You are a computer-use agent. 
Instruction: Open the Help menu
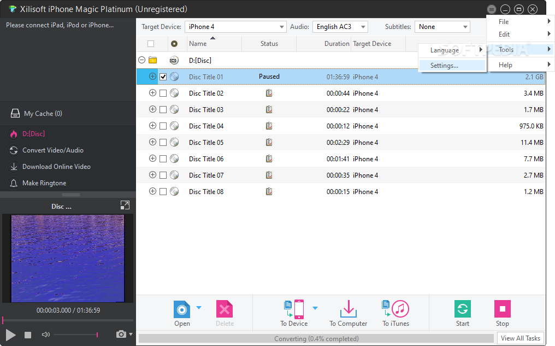coord(519,65)
